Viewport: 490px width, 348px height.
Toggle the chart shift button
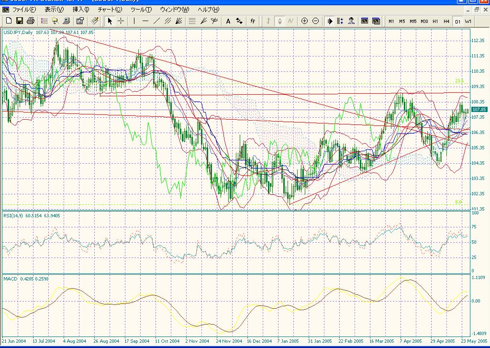coord(340,21)
